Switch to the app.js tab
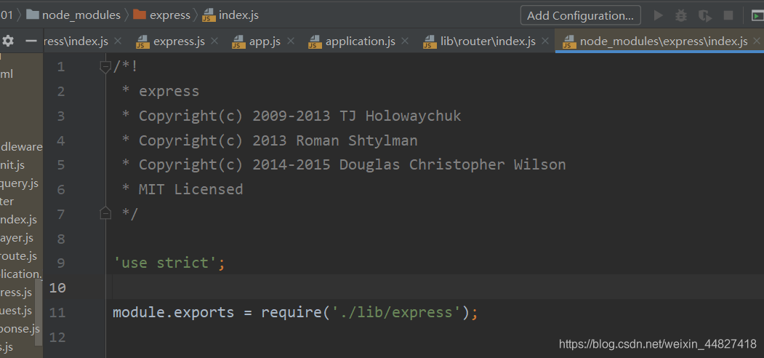The image size is (764, 358). pos(265,41)
